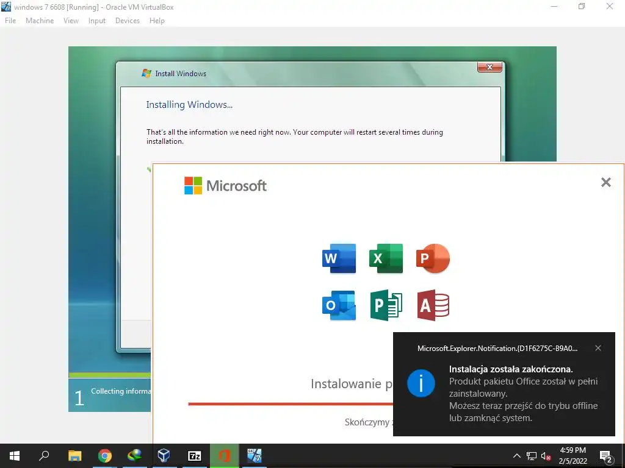Open network status tray icon
Viewport: 625px width, 468px height.
click(532, 456)
